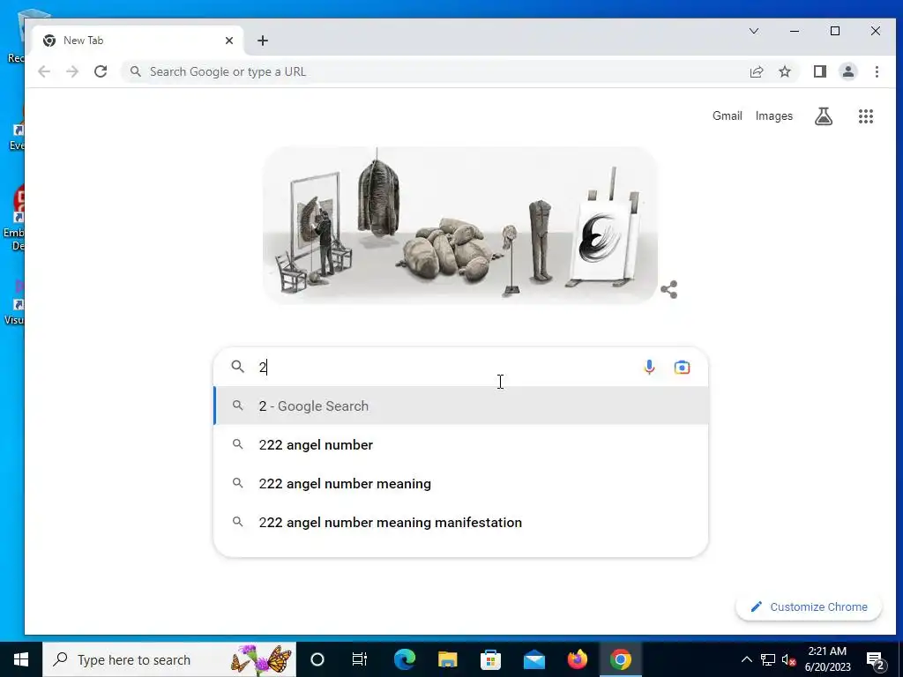Viewport: 903px width, 677px height.
Task: Bookmark this tab with star icon
Action: coord(784,71)
